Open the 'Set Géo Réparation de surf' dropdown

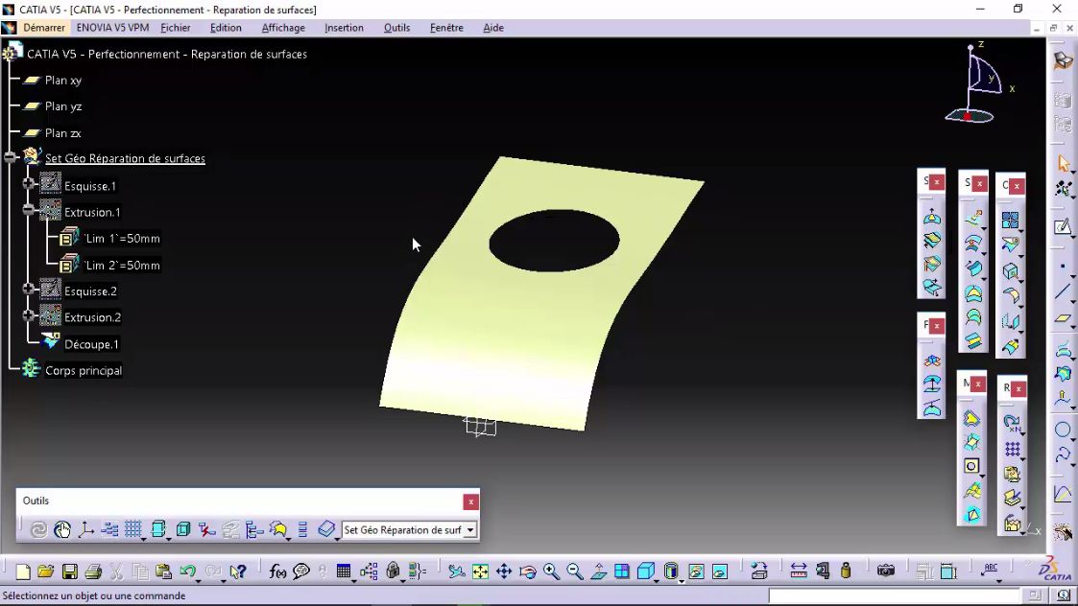click(469, 529)
